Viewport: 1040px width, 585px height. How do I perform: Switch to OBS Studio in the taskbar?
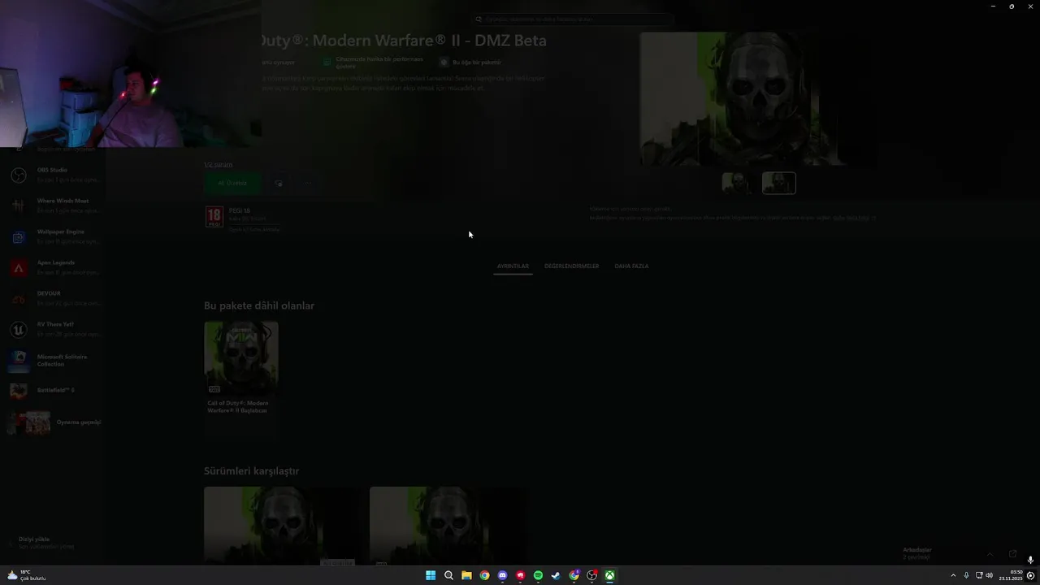click(x=591, y=575)
